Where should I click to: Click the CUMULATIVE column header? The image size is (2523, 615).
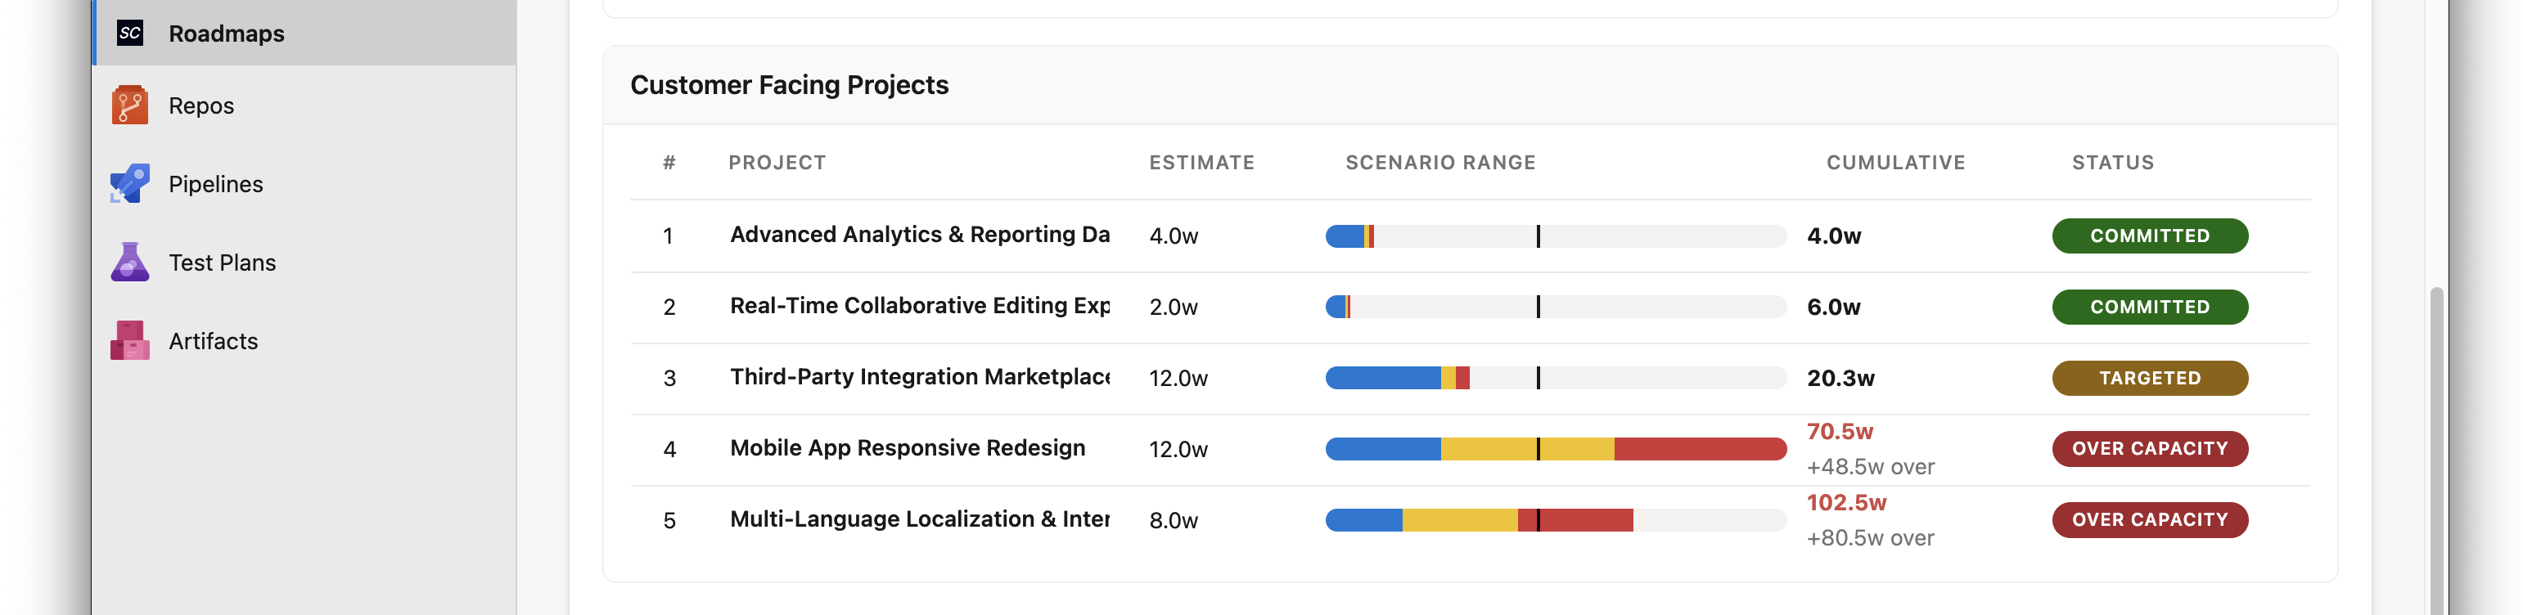coord(1895,163)
